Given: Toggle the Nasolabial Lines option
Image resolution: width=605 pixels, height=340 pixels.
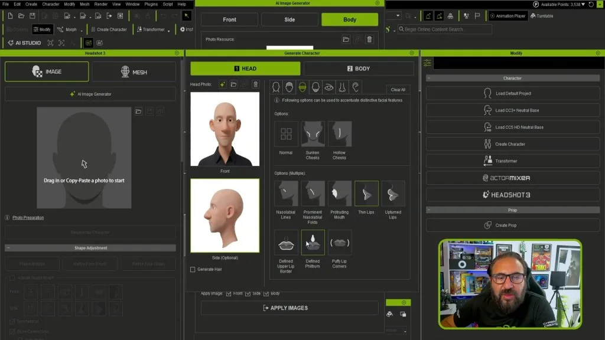Looking at the screenshot, I should click(286, 194).
